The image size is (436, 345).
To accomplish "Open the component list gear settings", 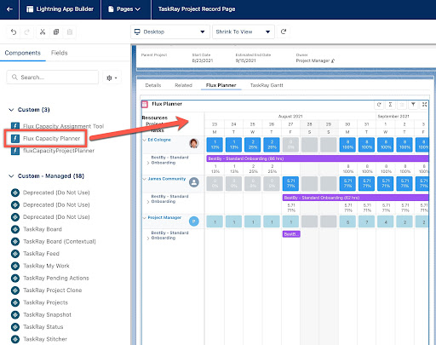I will pos(112,78).
